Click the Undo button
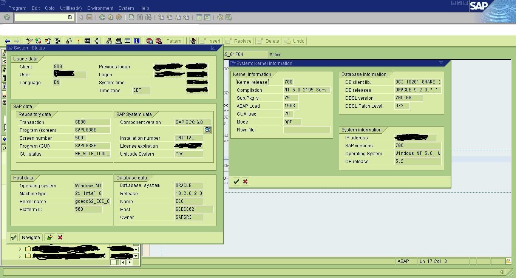516x278 pixels. click(295, 41)
